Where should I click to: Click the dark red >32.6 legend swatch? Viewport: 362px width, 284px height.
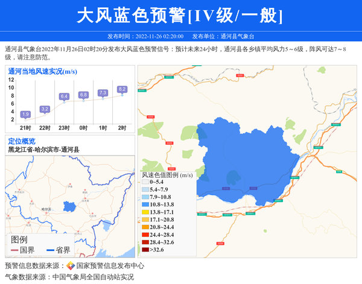click(x=145, y=250)
